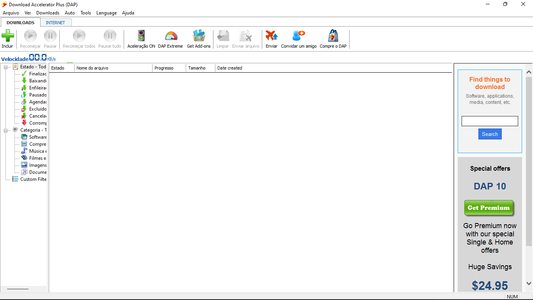Open the Language menu
This screenshot has height=300, width=533.
107,13
